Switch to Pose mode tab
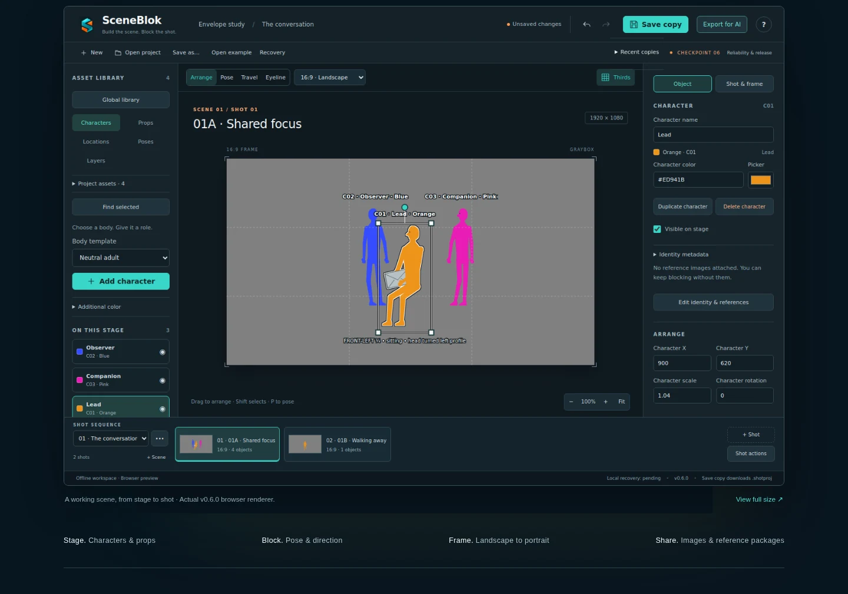The image size is (848, 594). coord(227,77)
